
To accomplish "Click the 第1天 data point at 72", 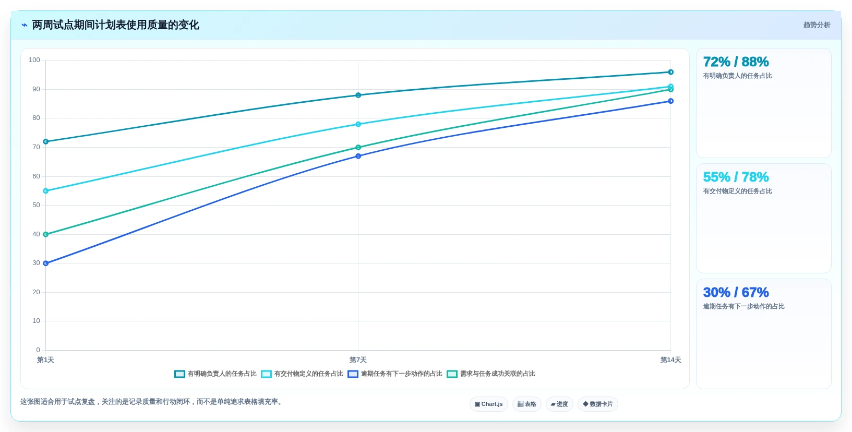I will (46, 142).
